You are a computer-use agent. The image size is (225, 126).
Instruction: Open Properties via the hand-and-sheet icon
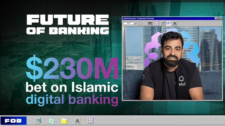click(x=163, y=23)
